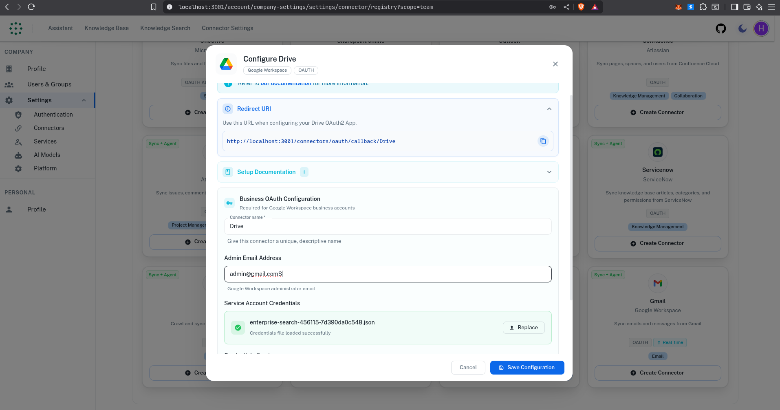
Task: Click the Gmail connector logo
Action: 657,283
